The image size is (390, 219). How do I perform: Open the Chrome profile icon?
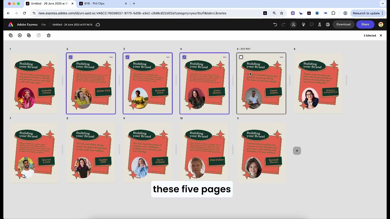(x=345, y=13)
